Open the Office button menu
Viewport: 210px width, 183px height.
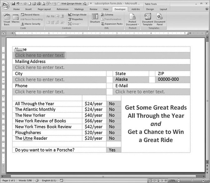tap(5, 5)
